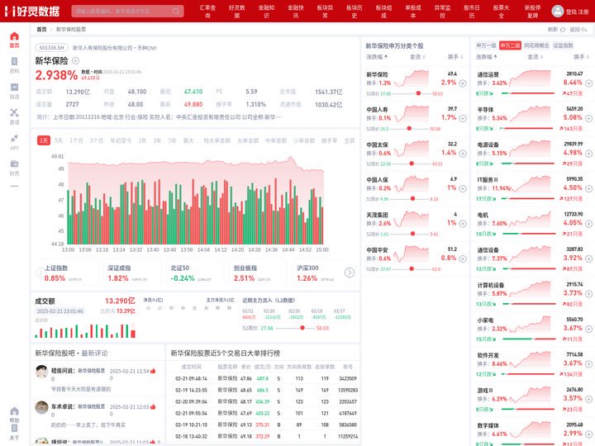Open the 资料 icon in sidebar
The width and height of the screenshot is (595, 446).
pos(14,61)
